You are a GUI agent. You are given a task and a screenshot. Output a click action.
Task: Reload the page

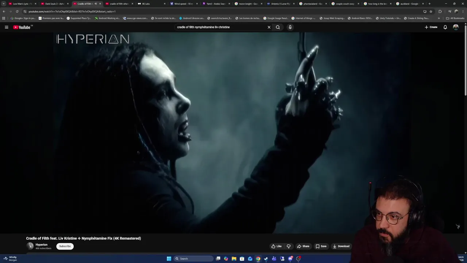click(x=17, y=11)
